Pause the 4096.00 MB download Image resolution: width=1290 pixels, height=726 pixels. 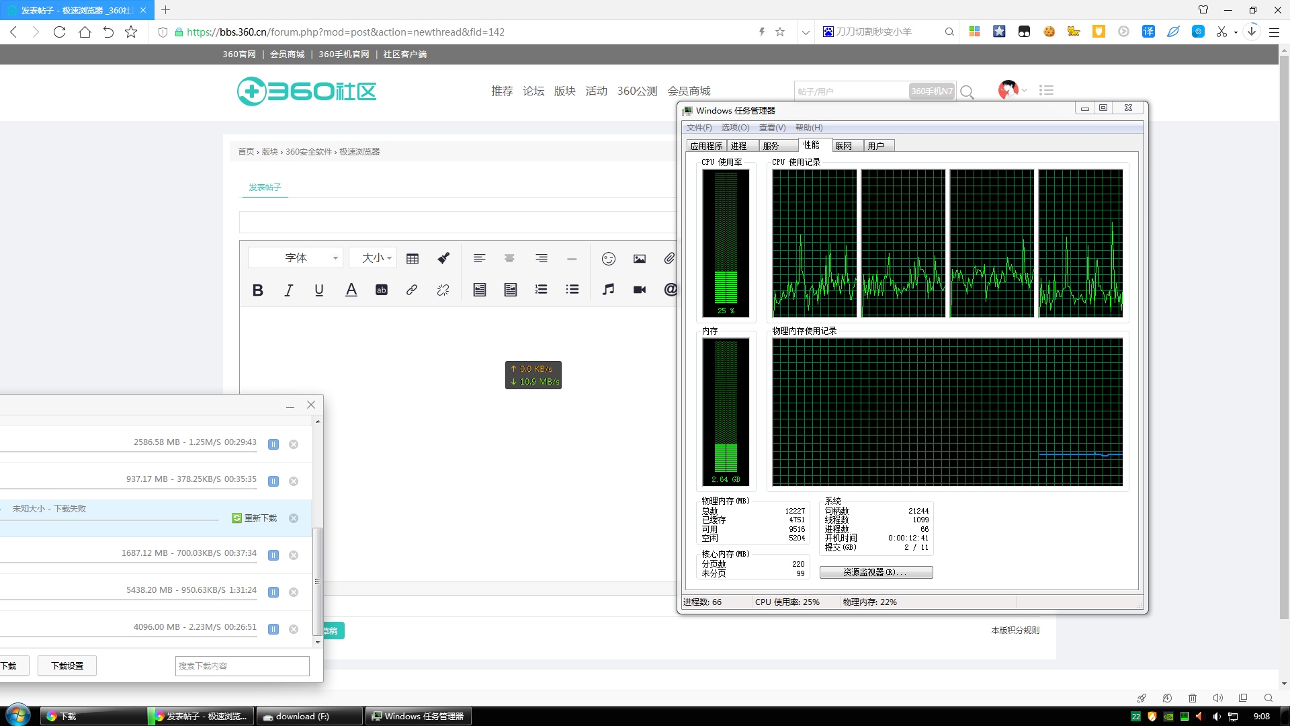(x=273, y=629)
